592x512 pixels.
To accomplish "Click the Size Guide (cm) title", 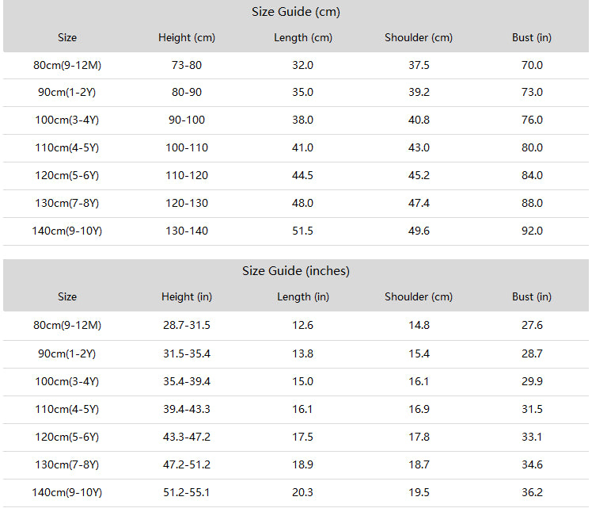I will point(296,12).
